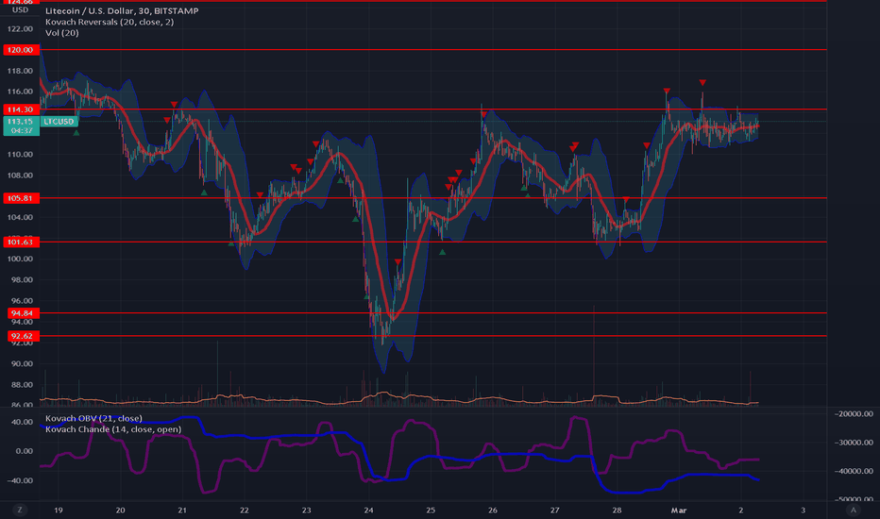Click the 110.00 value on price axis
This screenshot has width=880, height=519.
(x=20, y=155)
